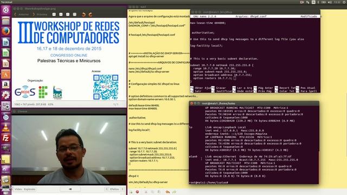Go to Próxima image
Image resolution: width=347 pixels, height=195 pixels.
tap(40, 15)
